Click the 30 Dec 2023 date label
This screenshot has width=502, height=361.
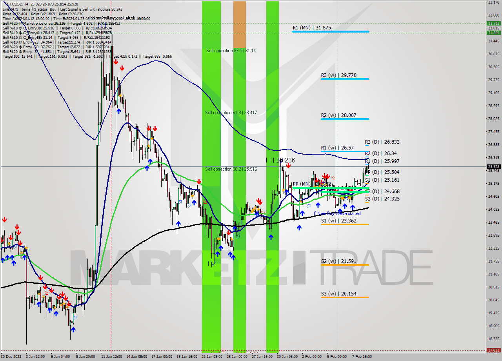pos(11,357)
